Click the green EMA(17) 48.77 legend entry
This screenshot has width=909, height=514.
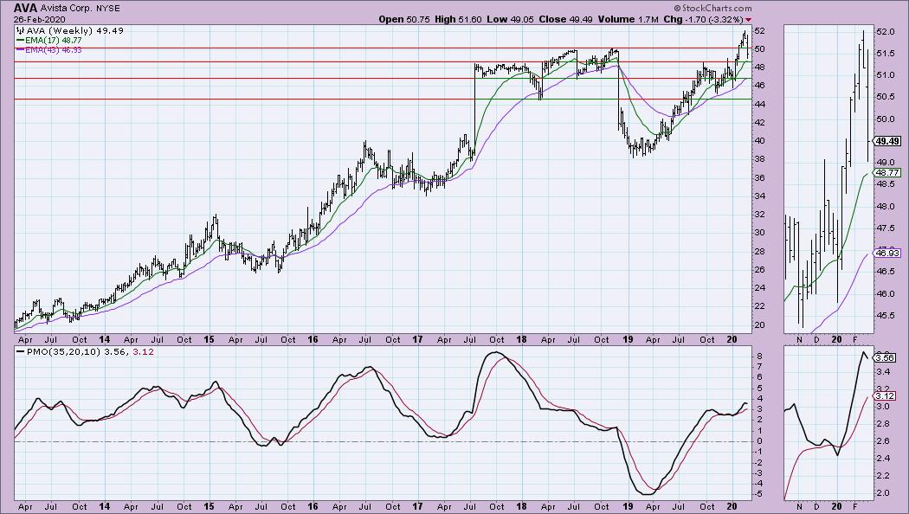coord(49,41)
